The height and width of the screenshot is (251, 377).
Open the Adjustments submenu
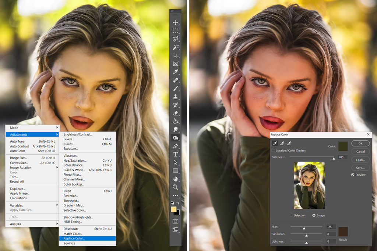click(x=32, y=135)
